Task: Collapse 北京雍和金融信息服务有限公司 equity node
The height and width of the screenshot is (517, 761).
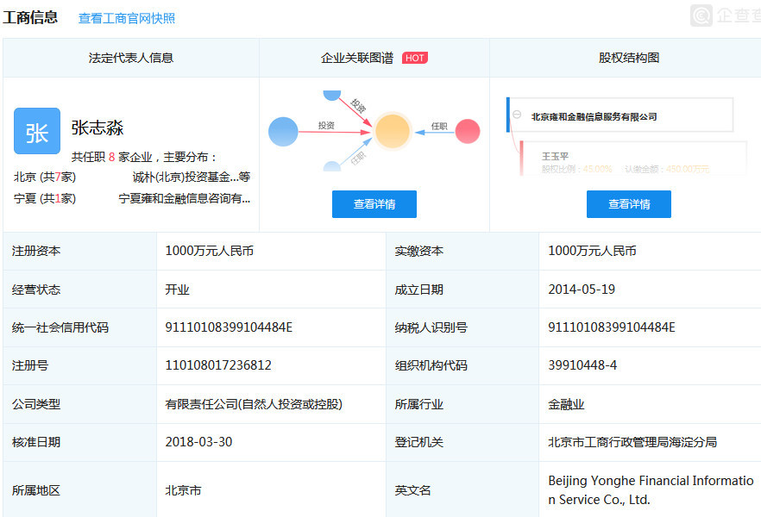Action: [517, 115]
